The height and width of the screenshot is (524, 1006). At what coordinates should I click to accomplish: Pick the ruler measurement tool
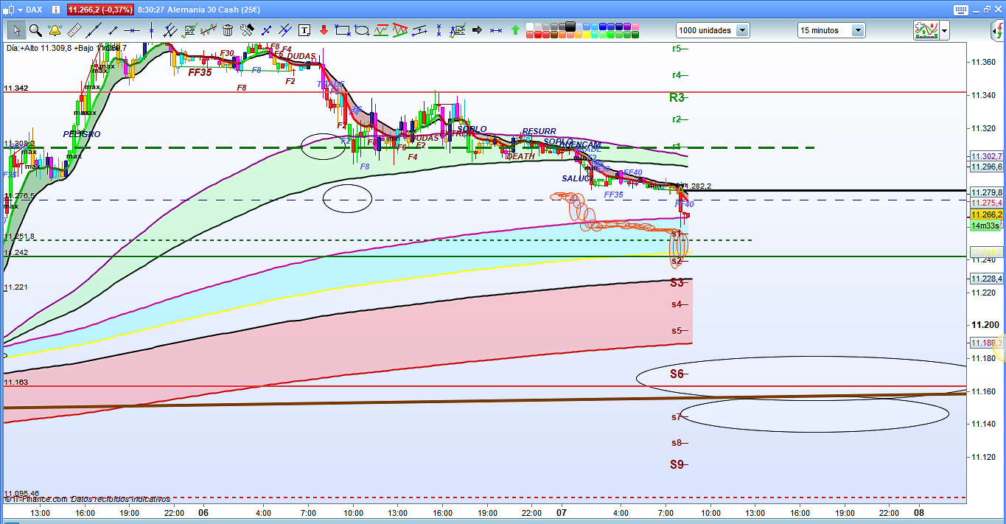[74, 30]
